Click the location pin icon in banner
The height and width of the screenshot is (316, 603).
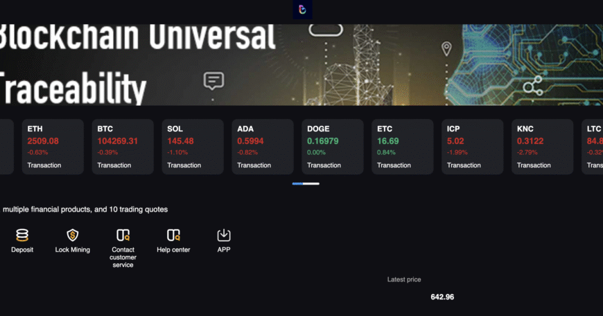point(446,48)
